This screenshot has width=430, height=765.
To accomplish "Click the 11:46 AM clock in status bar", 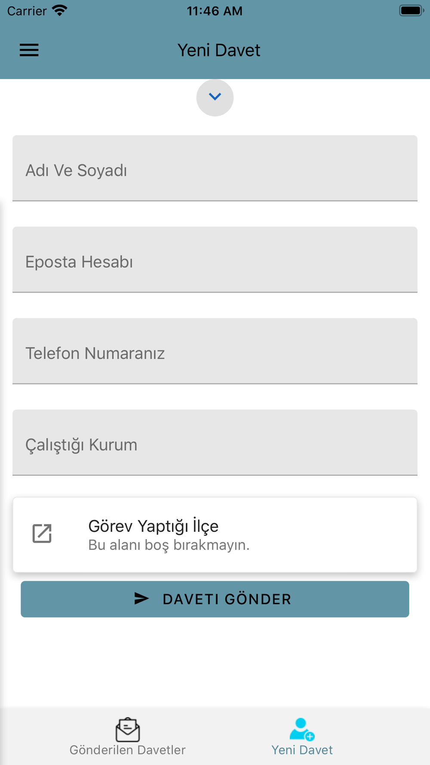I will click(215, 11).
